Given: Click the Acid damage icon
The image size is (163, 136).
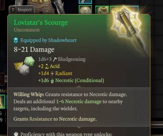Looking at the screenshot, I should [x=47, y=66].
